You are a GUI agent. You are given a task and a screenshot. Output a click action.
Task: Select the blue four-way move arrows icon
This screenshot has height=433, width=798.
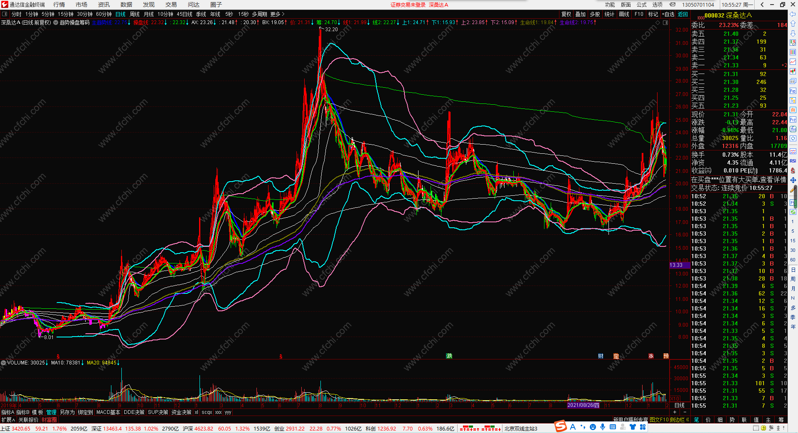tap(793, 180)
